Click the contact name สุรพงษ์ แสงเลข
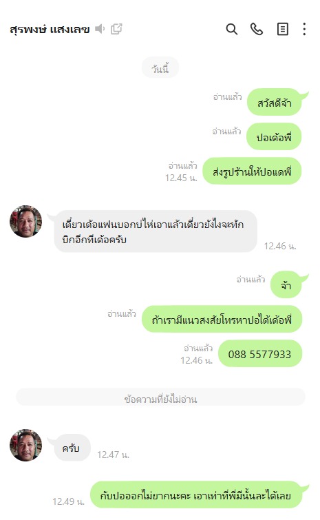 (x=50, y=30)
